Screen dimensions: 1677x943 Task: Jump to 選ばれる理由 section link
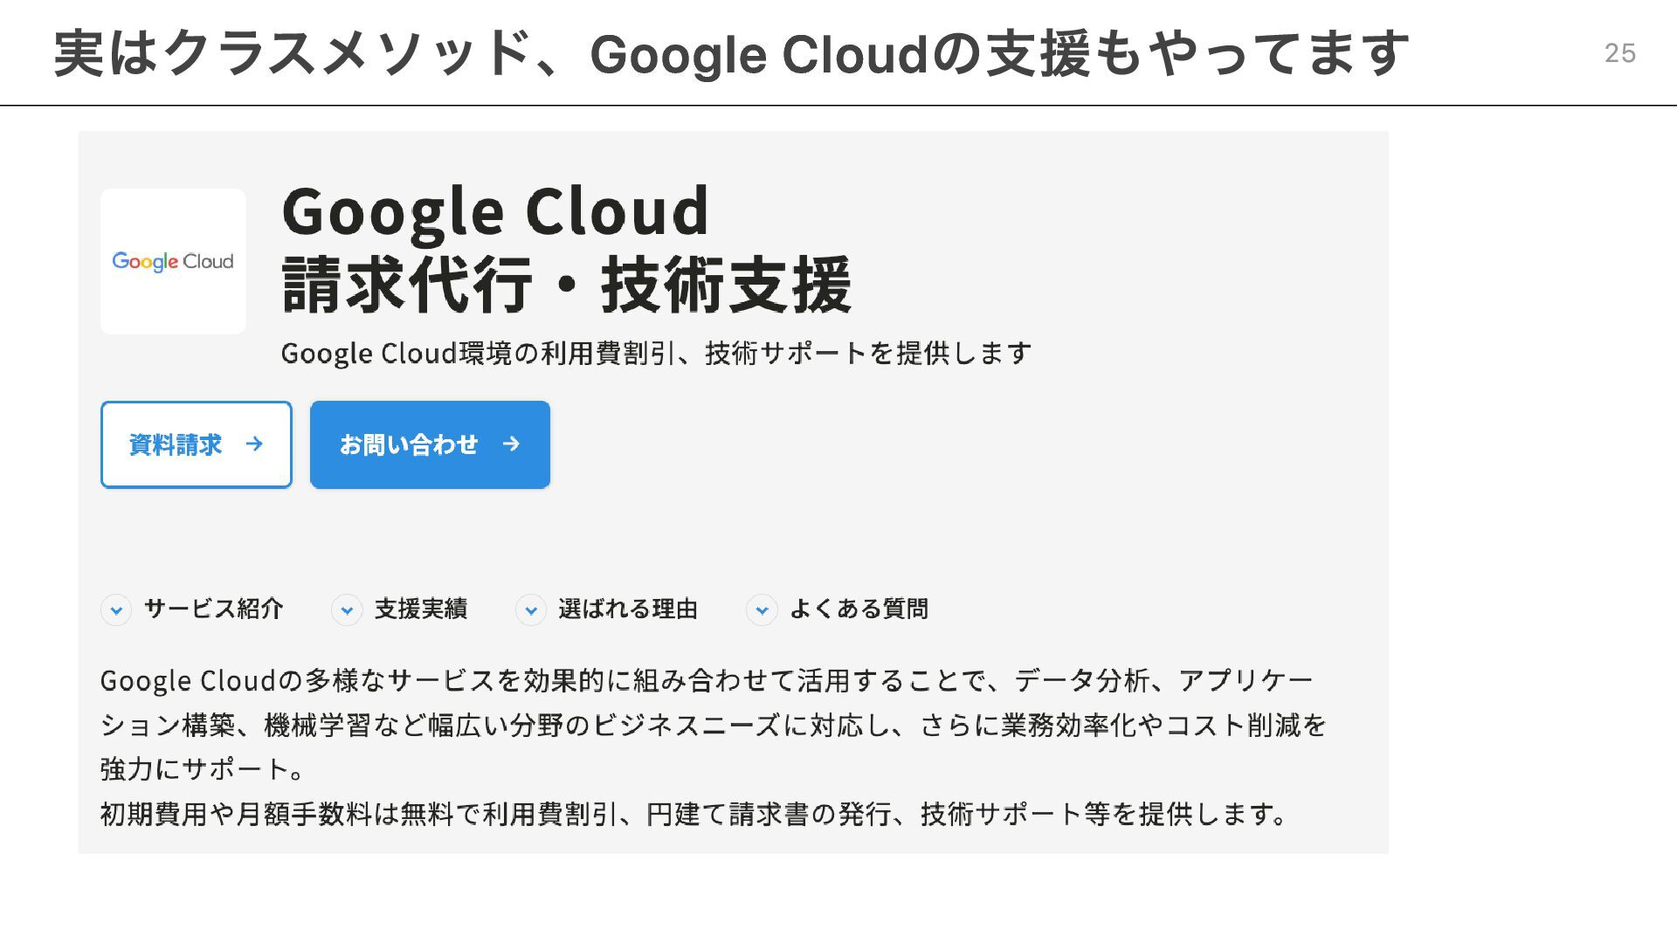click(x=628, y=609)
